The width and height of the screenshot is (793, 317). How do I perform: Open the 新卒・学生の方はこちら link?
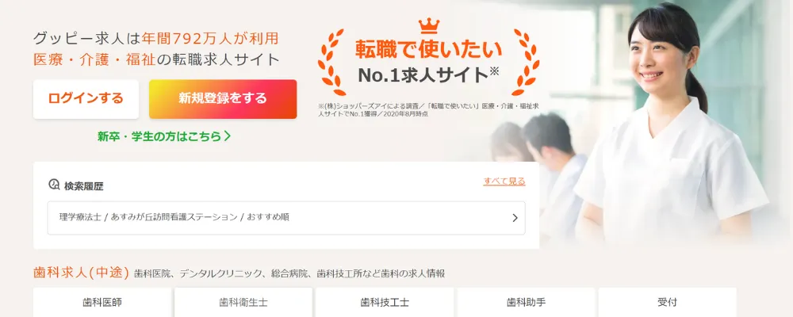(x=159, y=136)
